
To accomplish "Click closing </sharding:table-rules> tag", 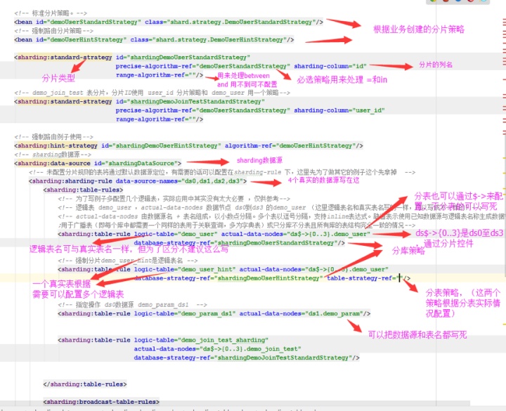I will (x=85, y=384).
